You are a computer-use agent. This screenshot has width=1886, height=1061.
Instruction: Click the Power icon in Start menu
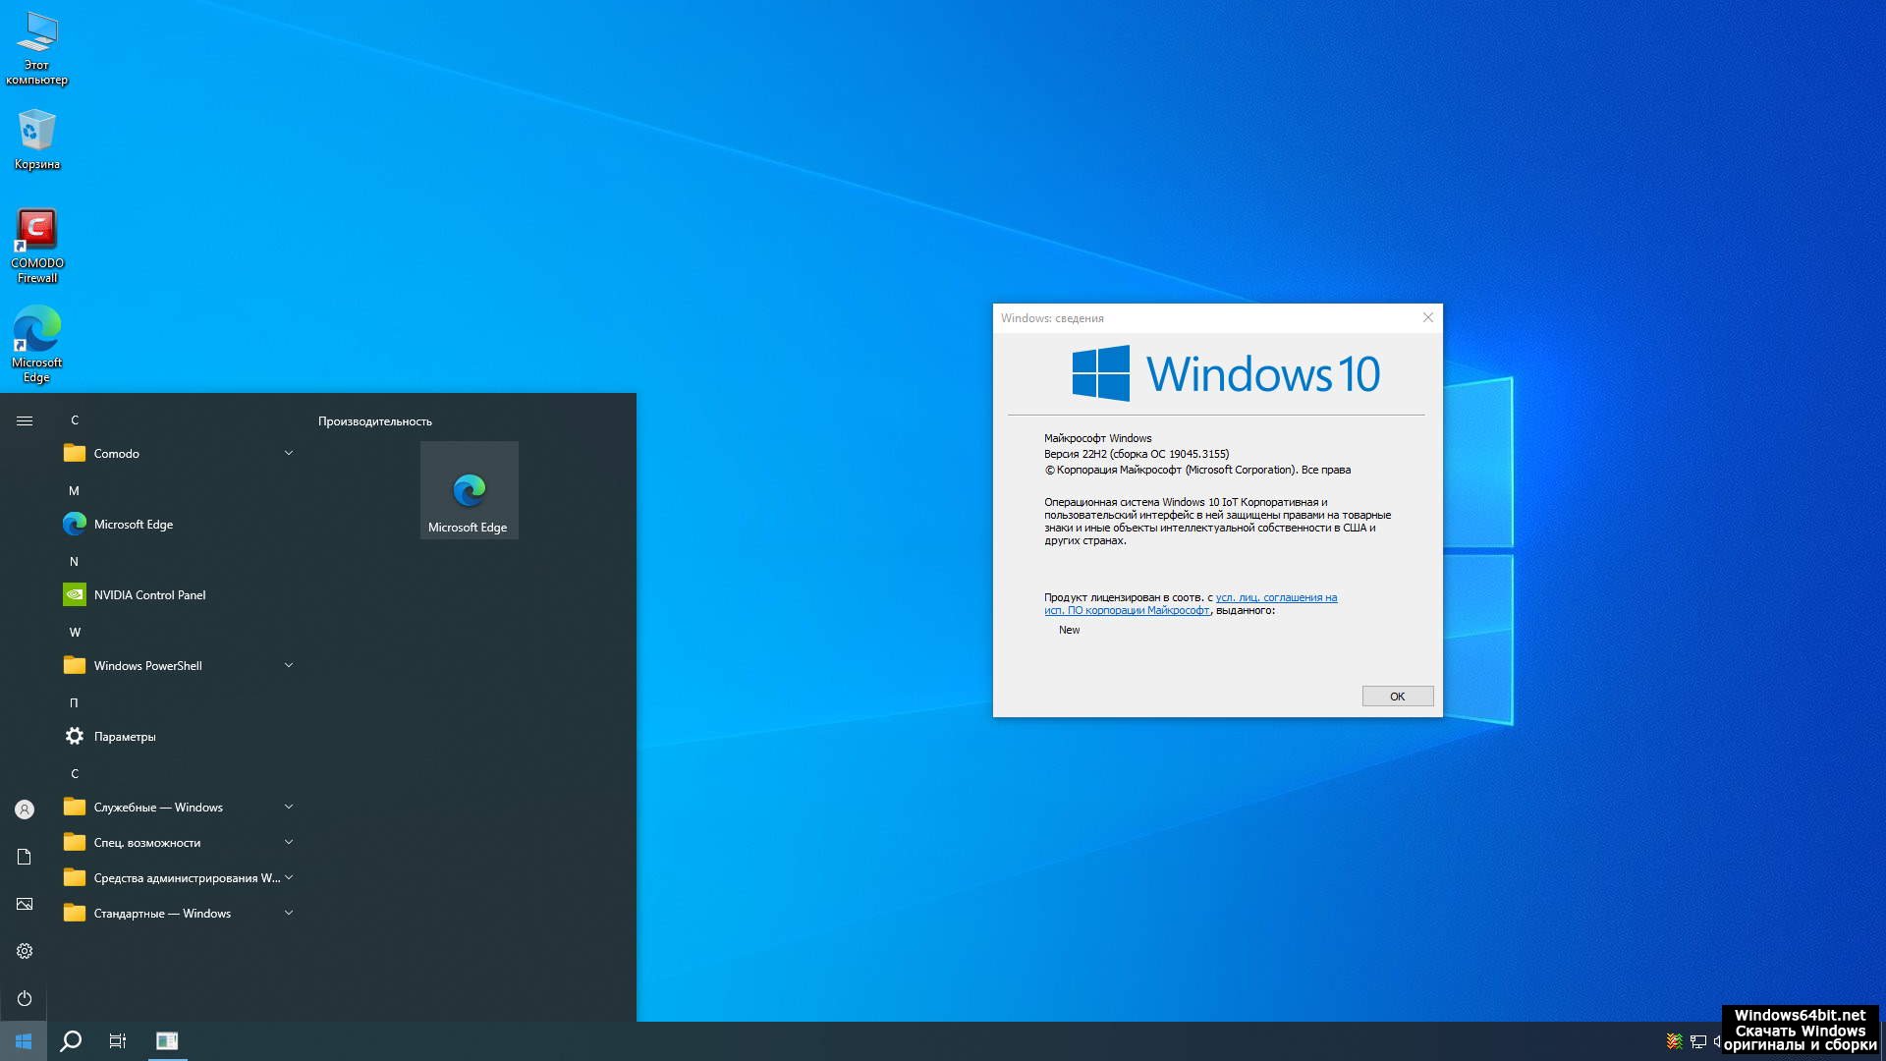(x=25, y=998)
